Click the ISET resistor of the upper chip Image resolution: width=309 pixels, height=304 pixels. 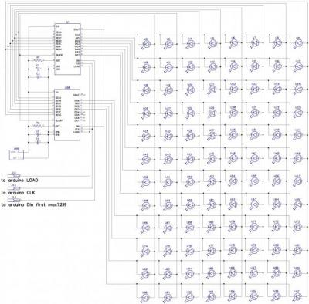(38, 60)
